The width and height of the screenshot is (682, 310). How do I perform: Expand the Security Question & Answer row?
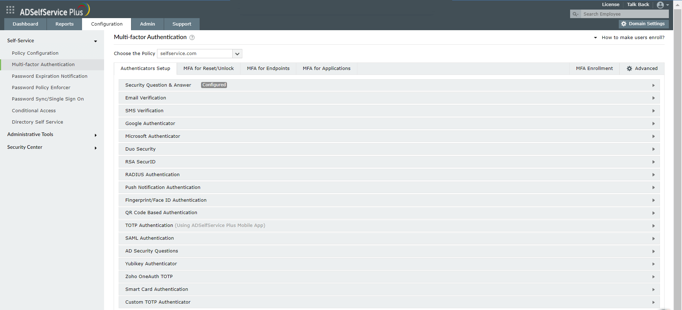[x=389, y=85]
